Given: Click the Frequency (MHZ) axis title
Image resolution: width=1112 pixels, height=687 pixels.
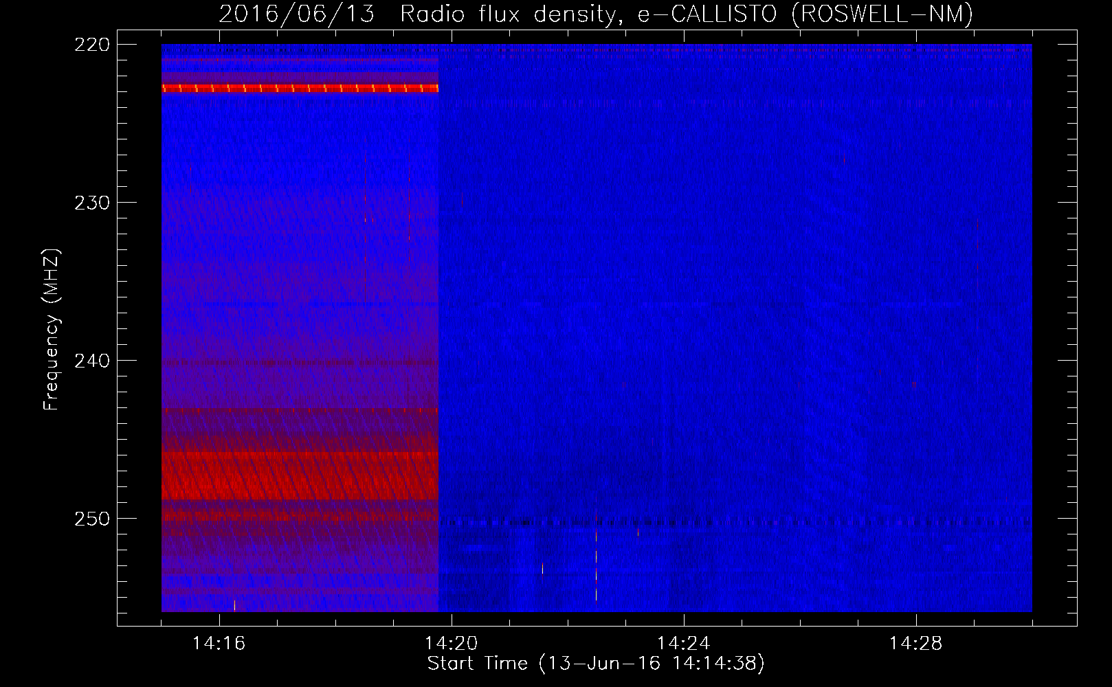Looking at the screenshot, I should coord(52,329).
